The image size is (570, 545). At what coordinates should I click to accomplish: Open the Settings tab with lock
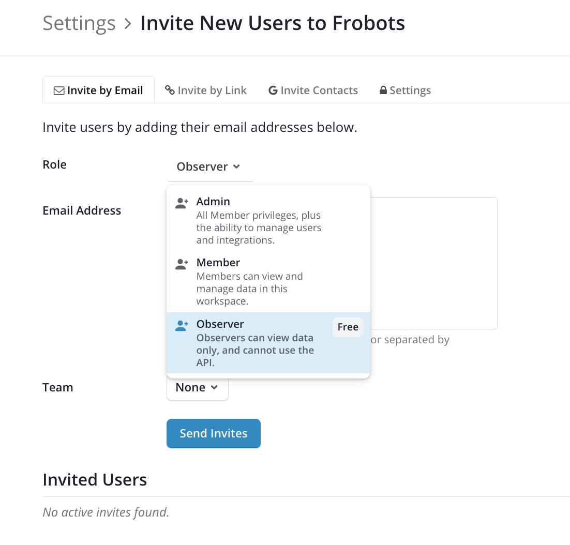[x=406, y=90]
